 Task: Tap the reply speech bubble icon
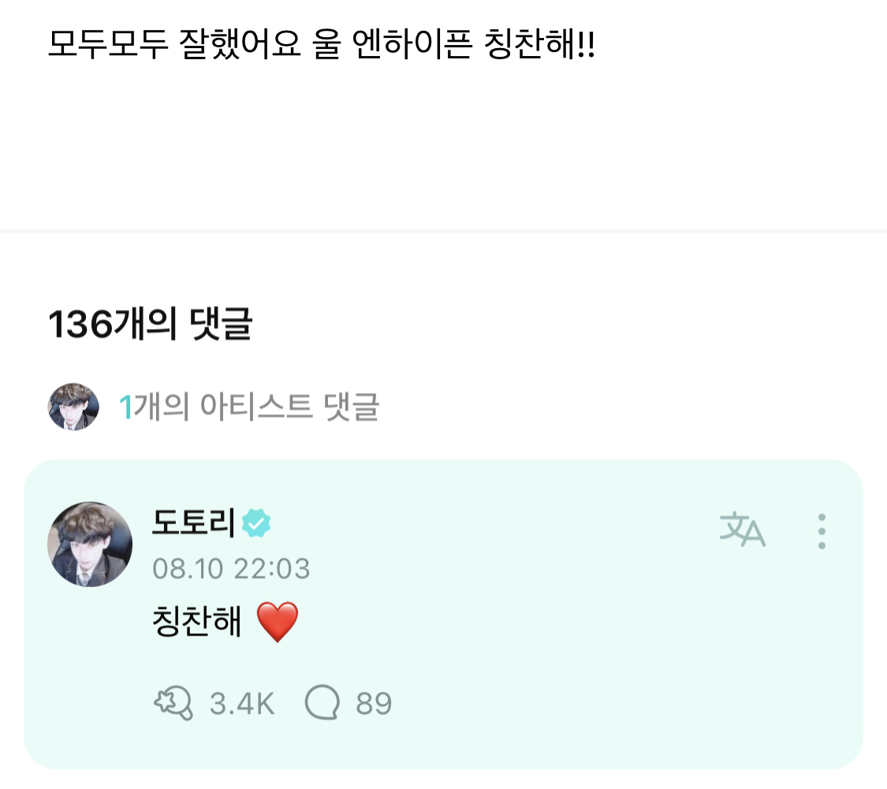[322, 703]
